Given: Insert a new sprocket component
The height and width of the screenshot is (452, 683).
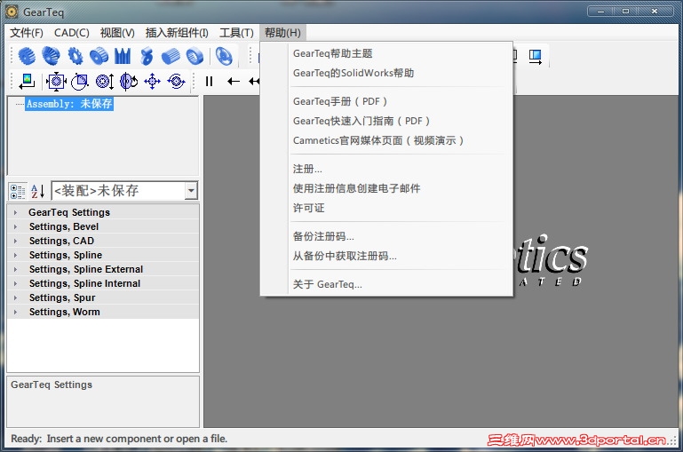Looking at the screenshot, I should point(75,56).
